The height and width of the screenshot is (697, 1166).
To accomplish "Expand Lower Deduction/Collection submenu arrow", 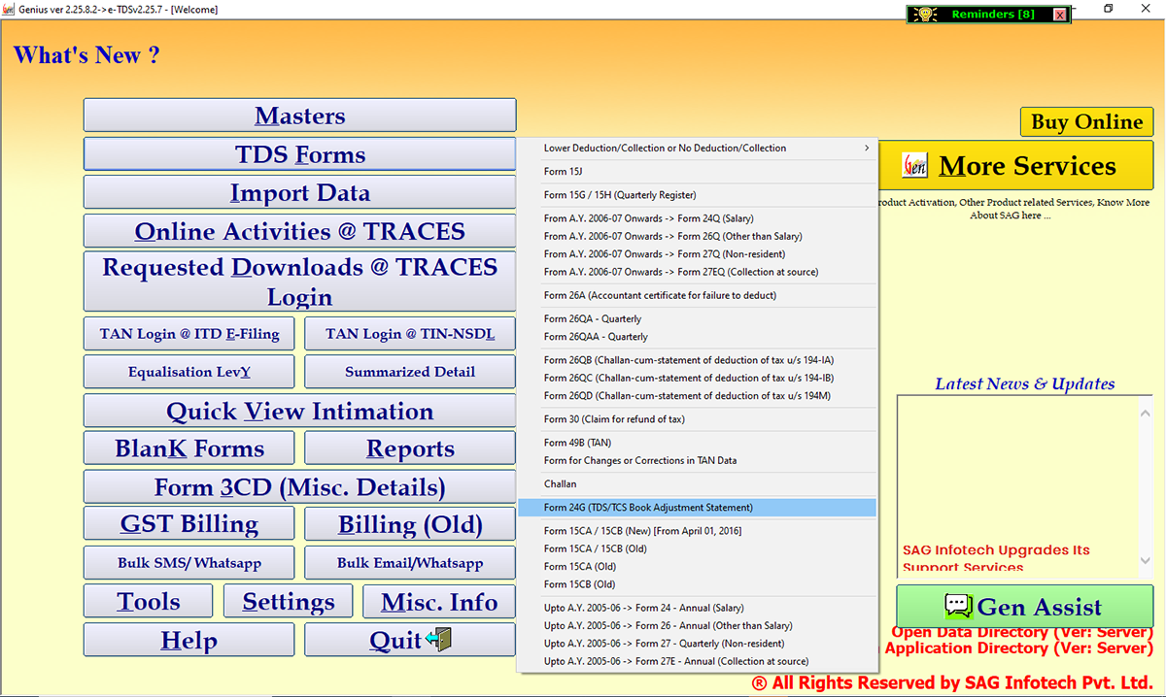I will pos(866,149).
